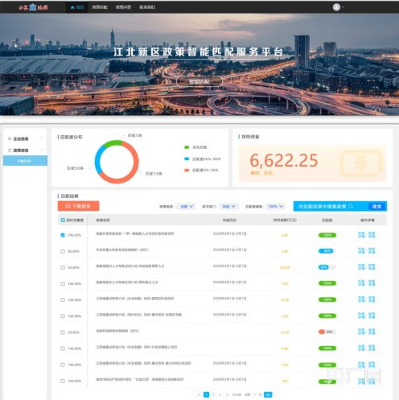The height and width of the screenshot is (400, 399).
Task: Click the site logo in the top bar
Action: coord(33,7)
